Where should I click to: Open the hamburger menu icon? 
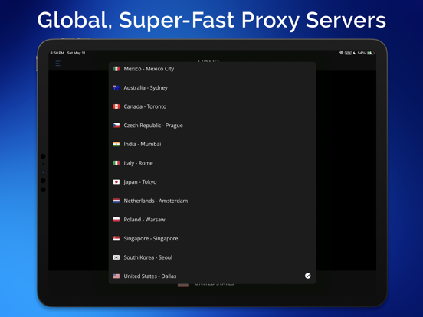pyautogui.click(x=57, y=64)
